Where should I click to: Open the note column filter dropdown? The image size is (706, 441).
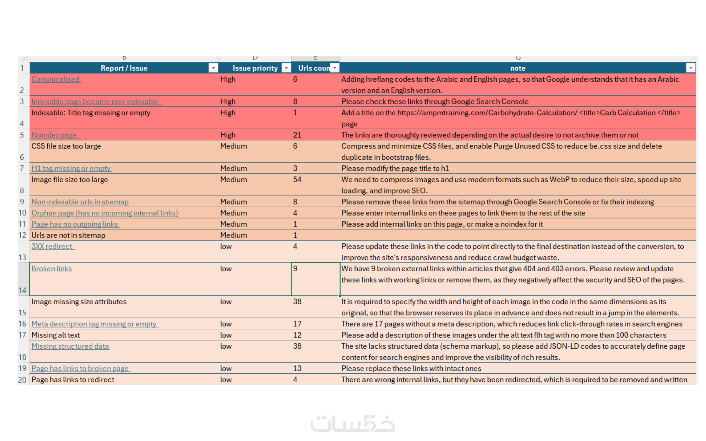(x=690, y=68)
